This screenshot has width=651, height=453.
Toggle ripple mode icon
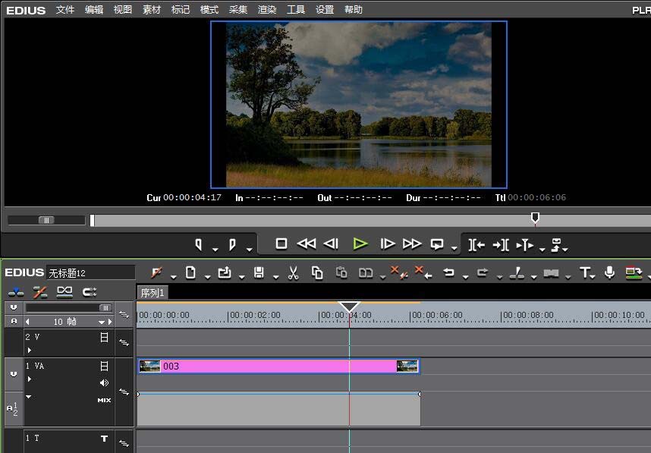point(40,292)
